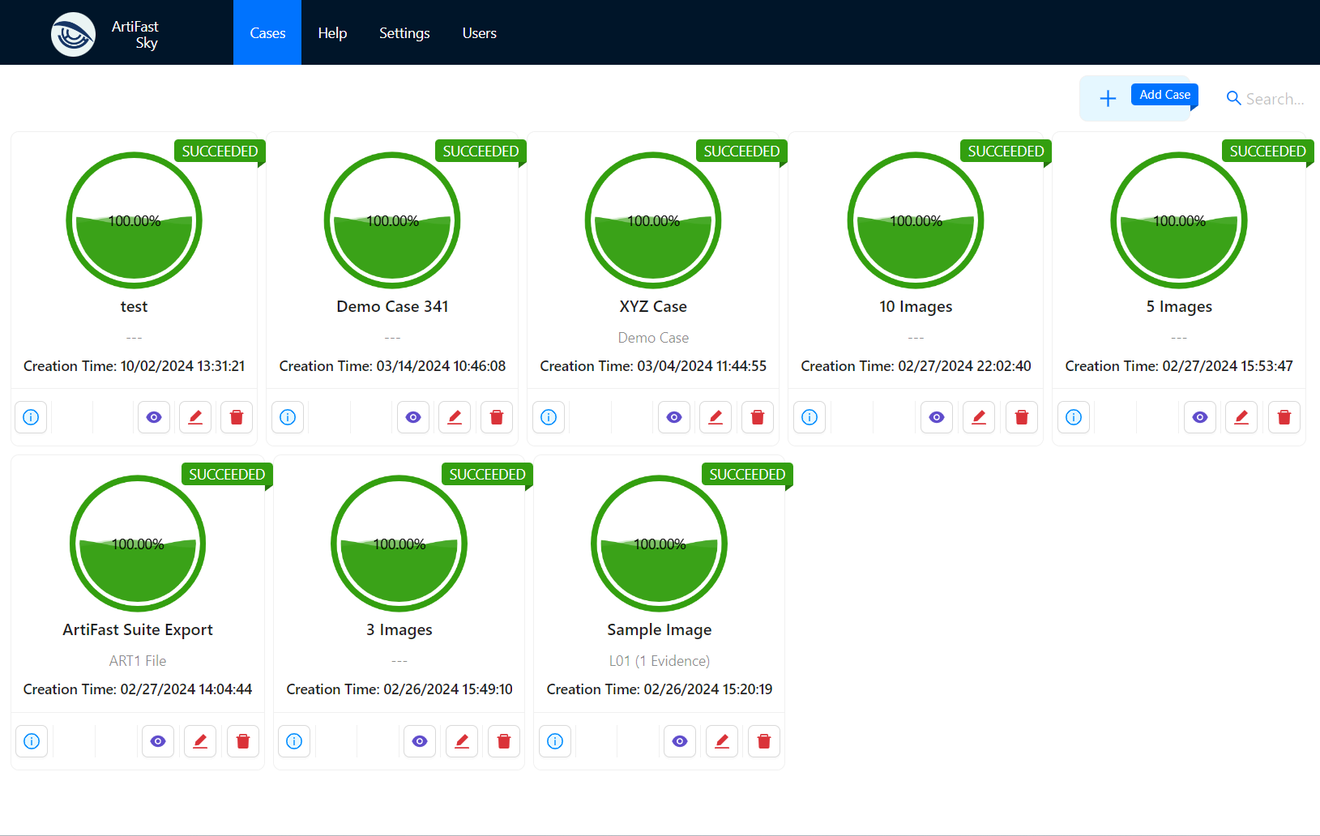This screenshot has height=836, width=1320.
Task: Click the 10 Images progress gauge
Action: pos(916,220)
